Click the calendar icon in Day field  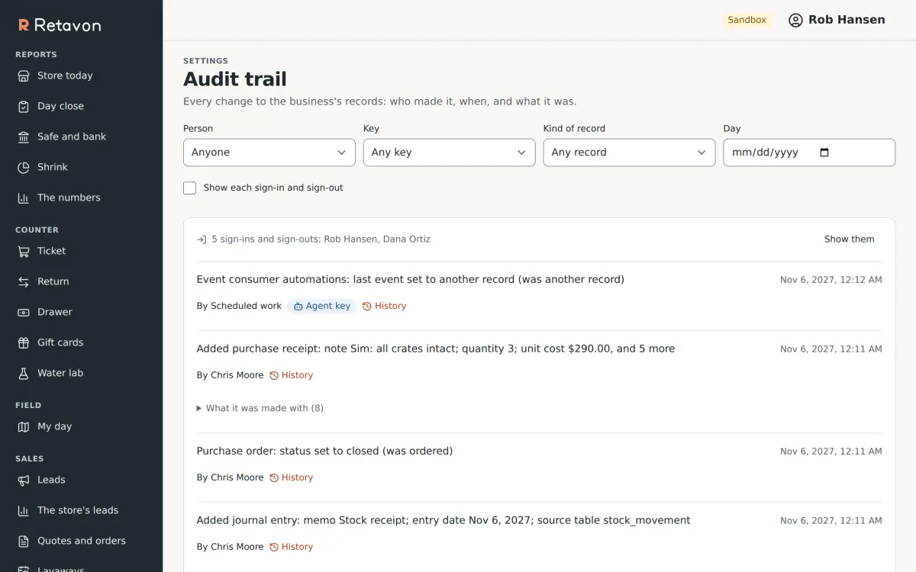(x=824, y=153)
